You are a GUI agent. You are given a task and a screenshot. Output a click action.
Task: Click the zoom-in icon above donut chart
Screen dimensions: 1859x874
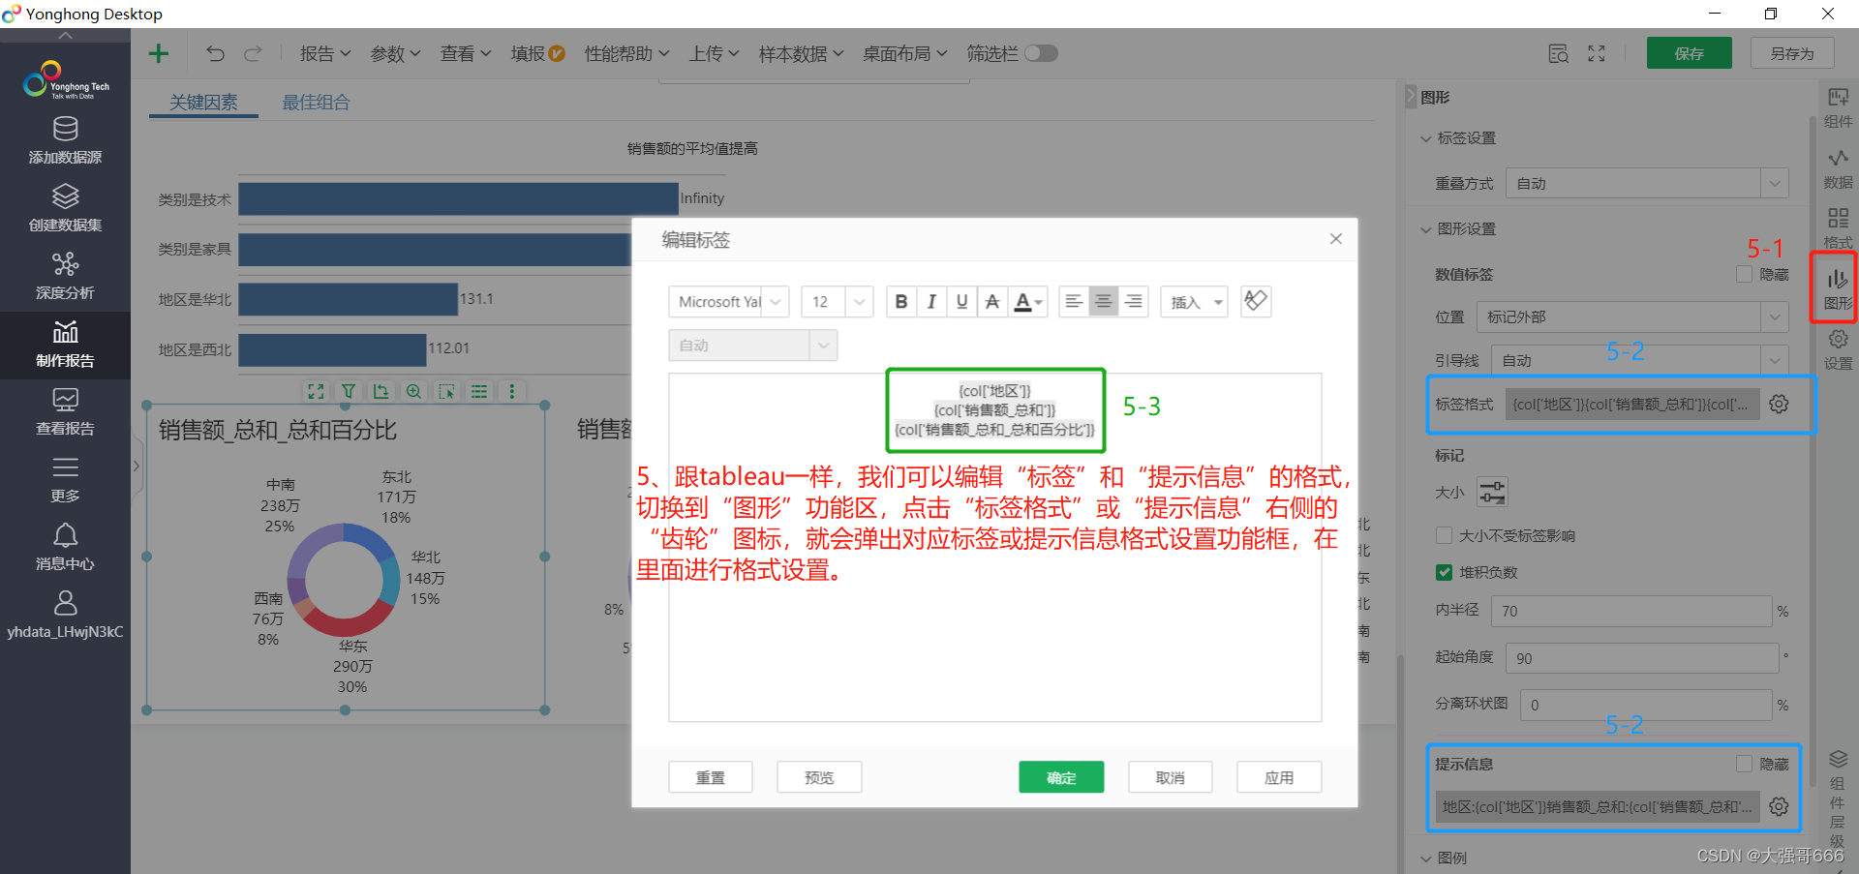point(413,392)
